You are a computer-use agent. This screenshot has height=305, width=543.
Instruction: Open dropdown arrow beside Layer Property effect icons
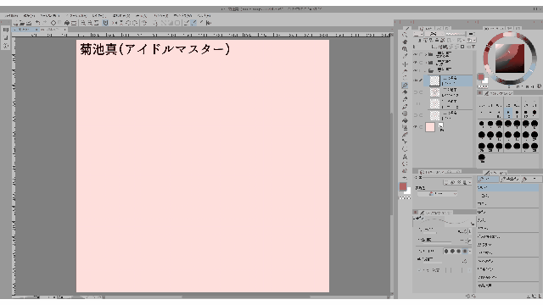pos(469,182)
